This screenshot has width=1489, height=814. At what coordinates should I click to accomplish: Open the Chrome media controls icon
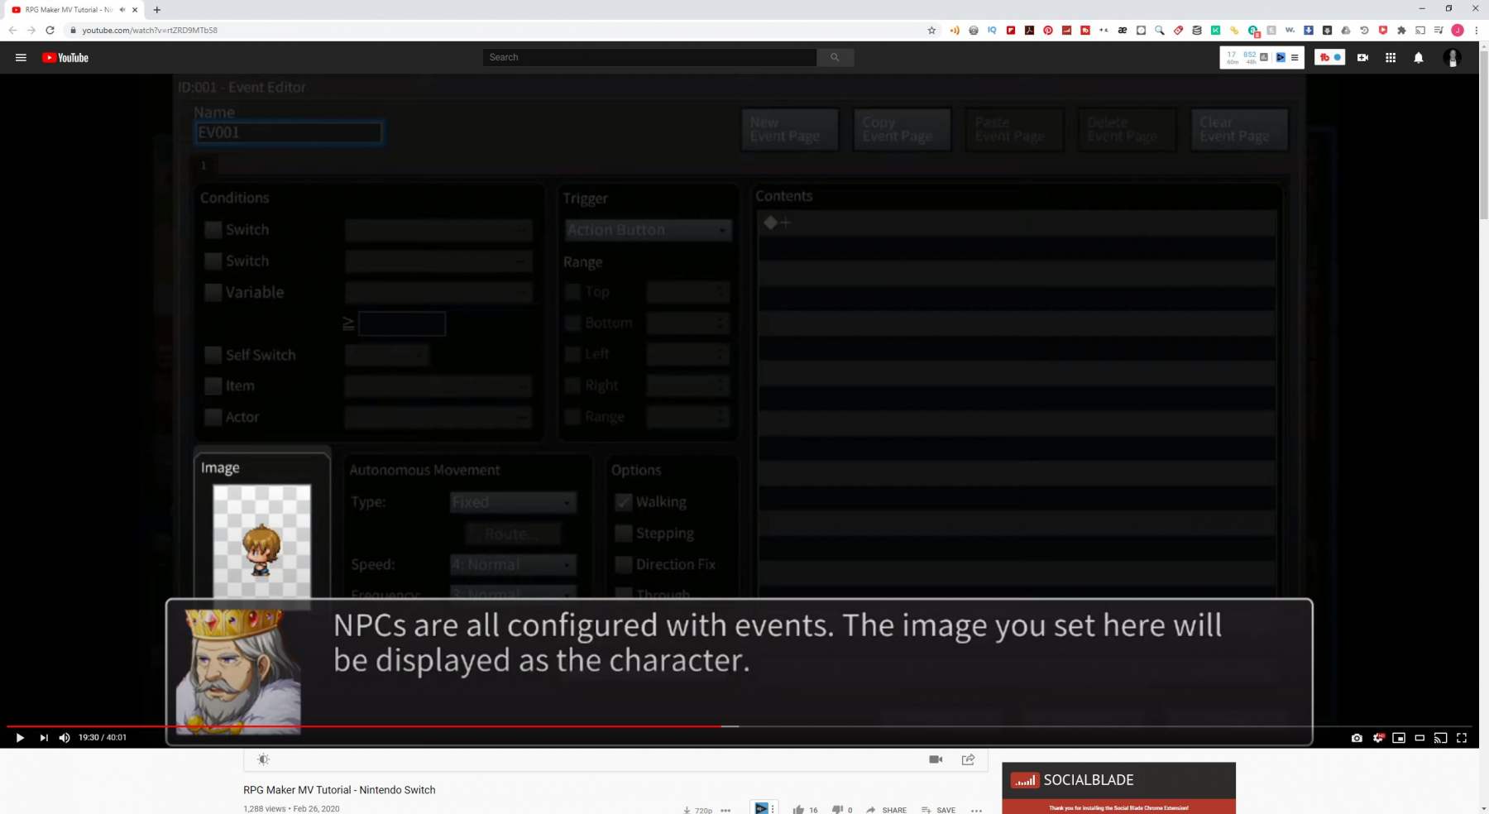pyautogui.click(x=1439, y=31)
